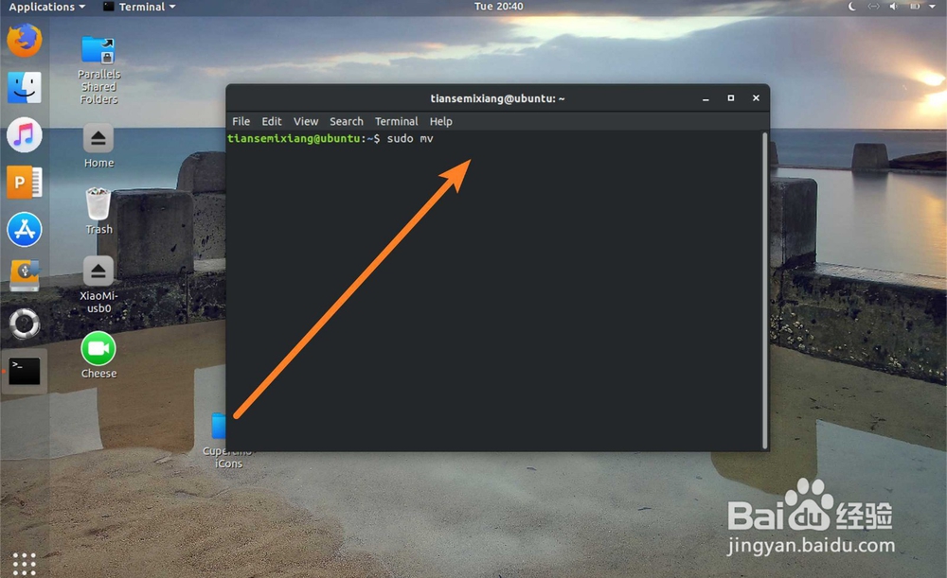The height and width of the screenshot is (578, 947).
Task: Open the orange presentation app in dock
Action: coord(25,183)
